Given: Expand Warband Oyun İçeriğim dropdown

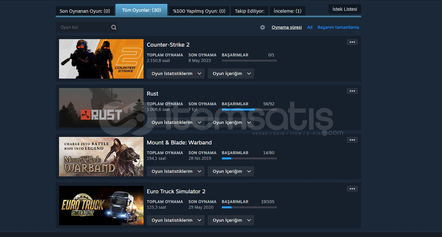Looking at the screenshot, I should tap(231, 171).
